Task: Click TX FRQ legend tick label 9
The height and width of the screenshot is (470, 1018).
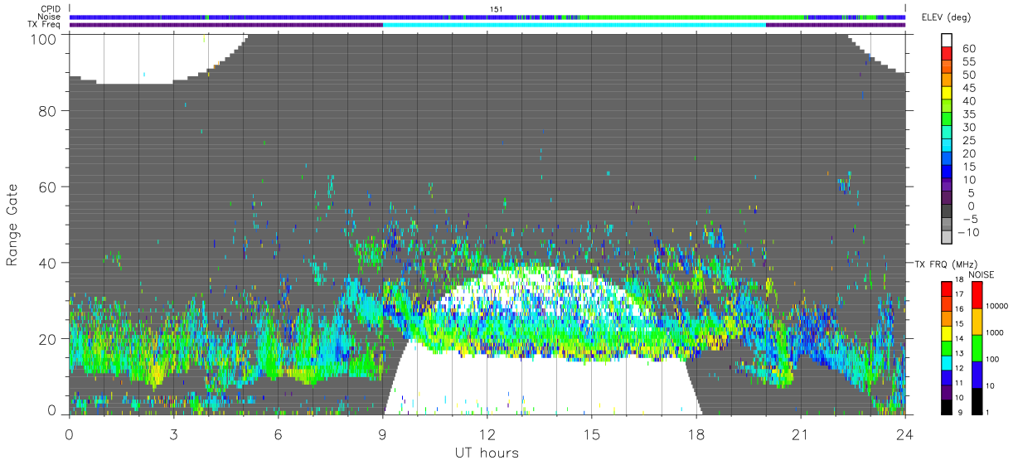Action: pyautogui.click(x=960, y=412)
